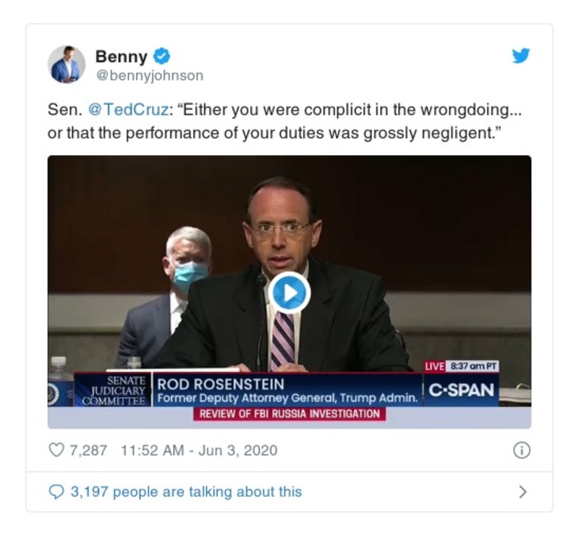Follow the @TedCruz mention link
This screenshot has height=541, width=579.
(127, 110)
